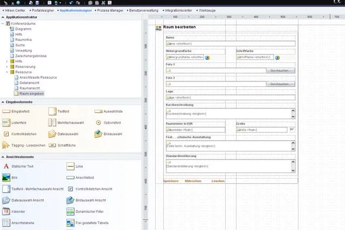The image size is (345, 230).
Task: Choose the Statischer Text element
Action: coord(18,166)
